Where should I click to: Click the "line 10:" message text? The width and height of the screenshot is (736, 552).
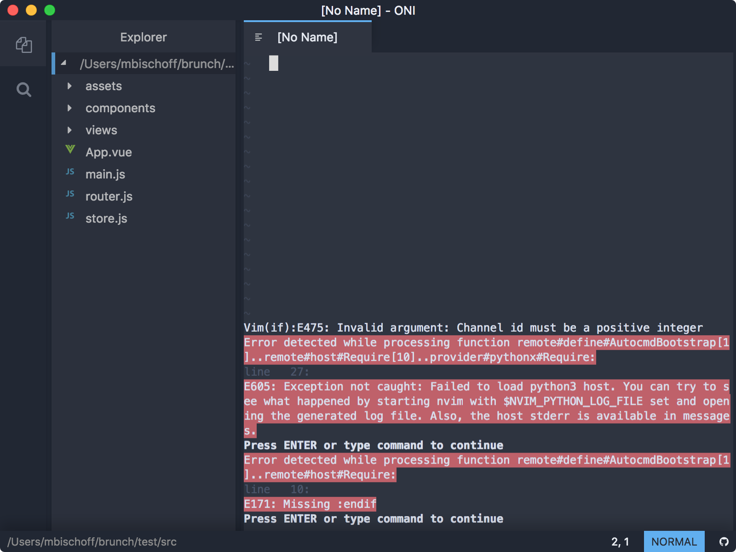point(276,489)
